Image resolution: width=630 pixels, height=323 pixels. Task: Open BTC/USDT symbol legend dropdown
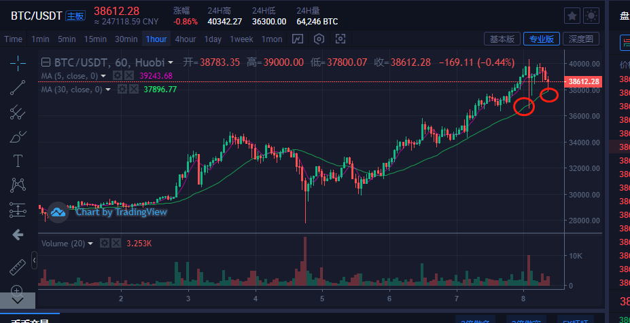point(171,62)
